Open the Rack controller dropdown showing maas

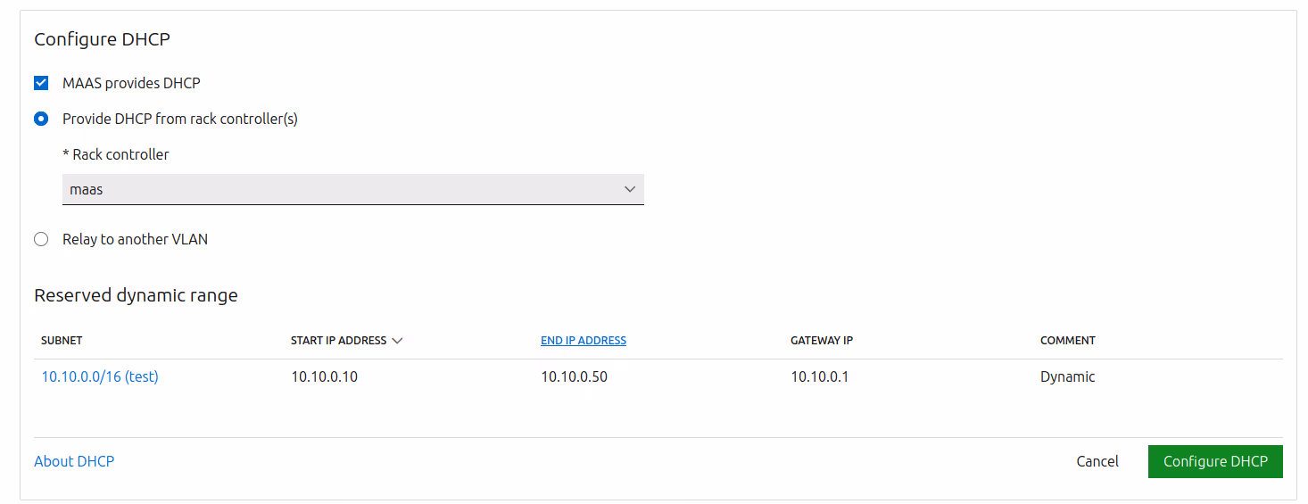(x=352, y=189)
